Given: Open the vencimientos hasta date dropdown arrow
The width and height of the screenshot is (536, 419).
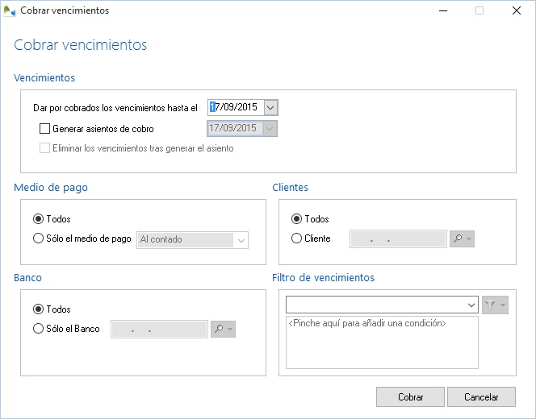Looking at the screenshot, I should pyautogui.click(x=270, y=108).
